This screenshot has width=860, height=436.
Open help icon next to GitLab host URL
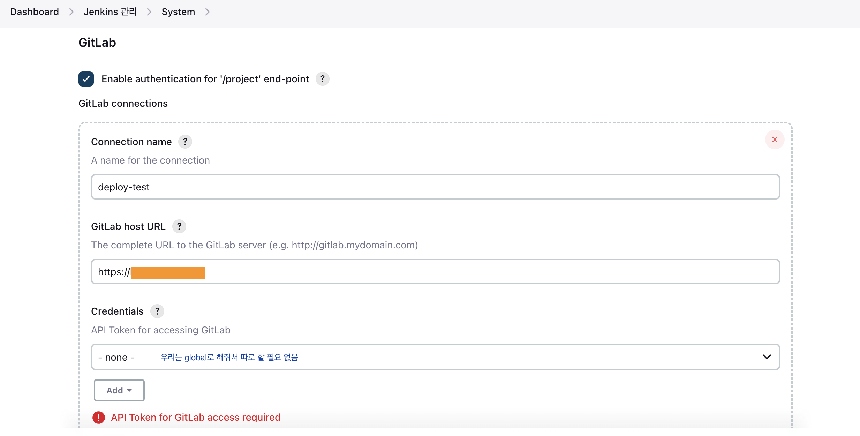pos(179,226)
